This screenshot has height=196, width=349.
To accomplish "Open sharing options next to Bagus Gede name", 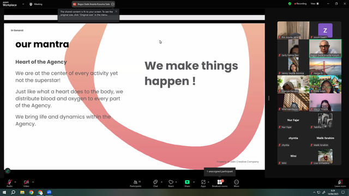I will point(113,4).
